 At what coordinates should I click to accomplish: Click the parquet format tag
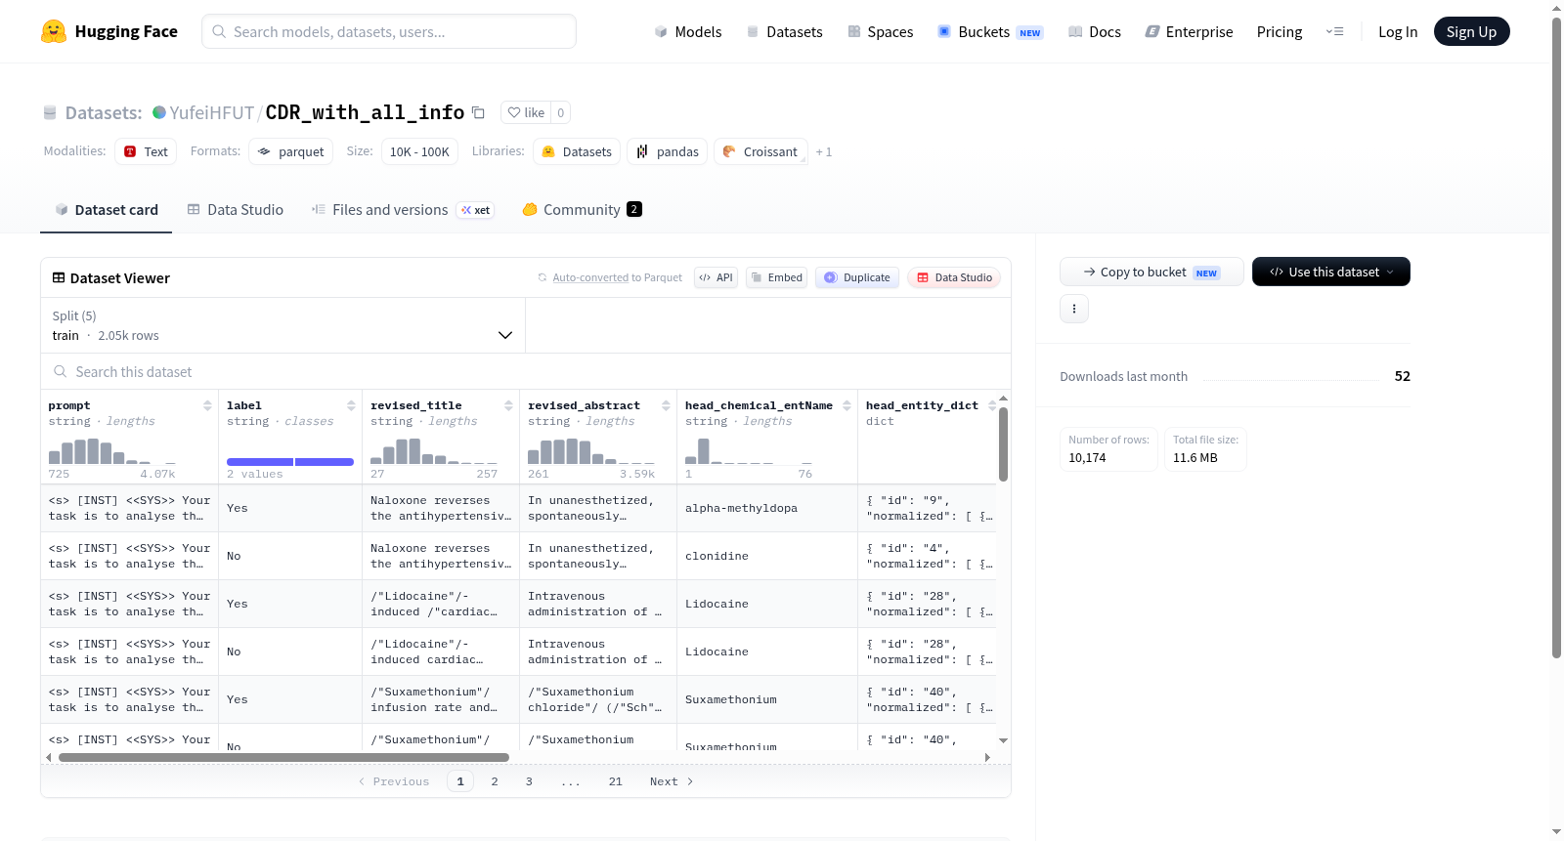click(x=291, y=151)
